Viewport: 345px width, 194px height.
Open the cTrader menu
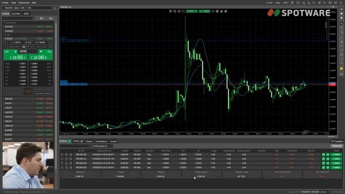(x=5, y=3)
